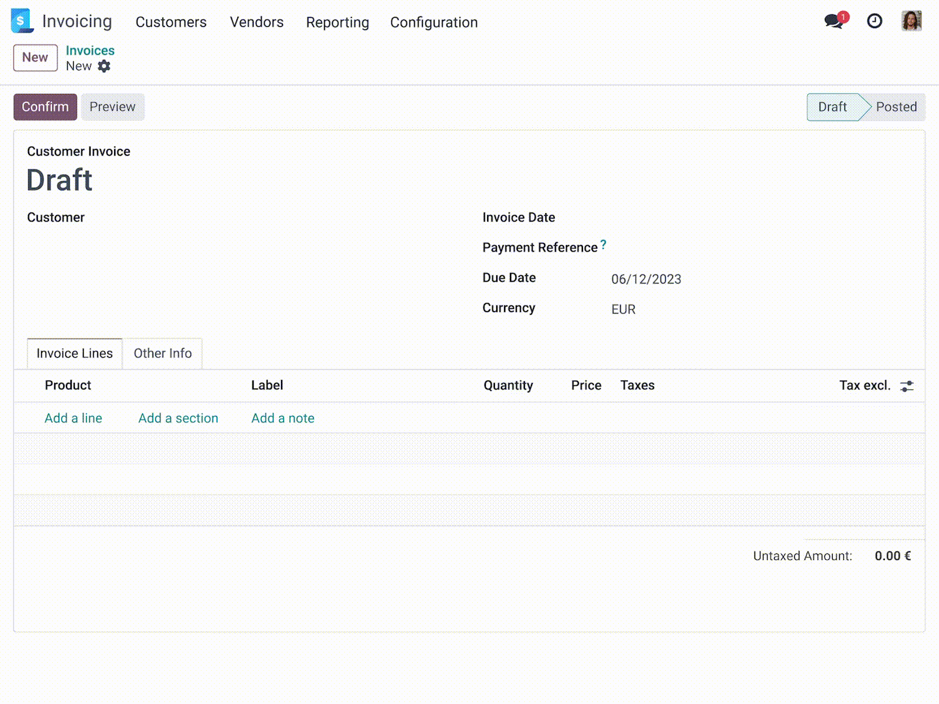939x704 pixels.
Task: Switch to the Other Info tab
Action: tap(162, 353)
